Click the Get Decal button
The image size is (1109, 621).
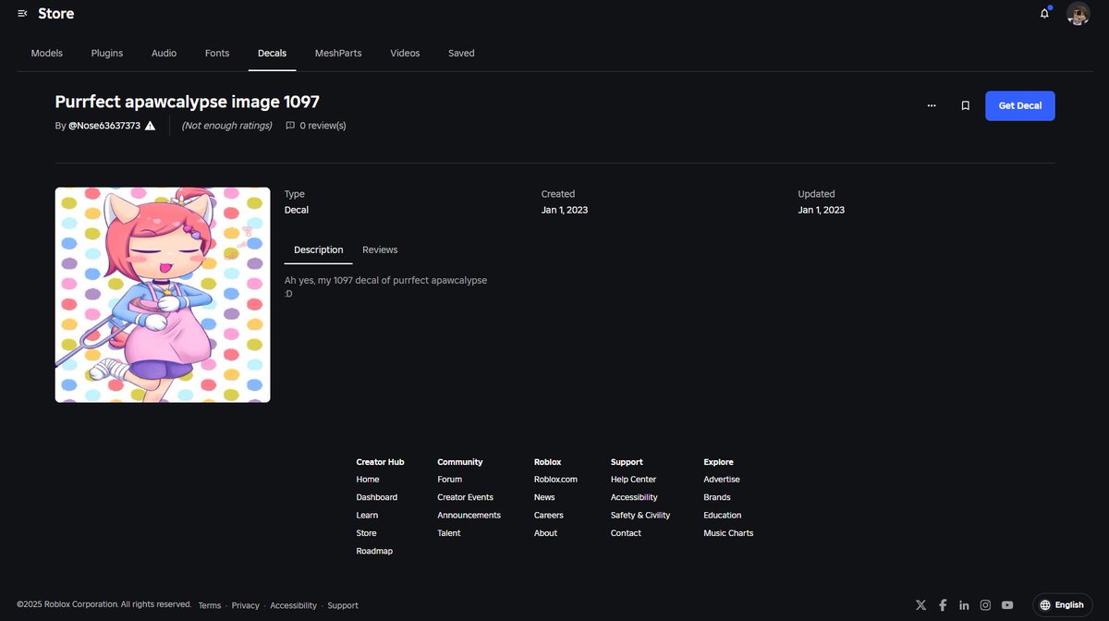point(1020,105)
